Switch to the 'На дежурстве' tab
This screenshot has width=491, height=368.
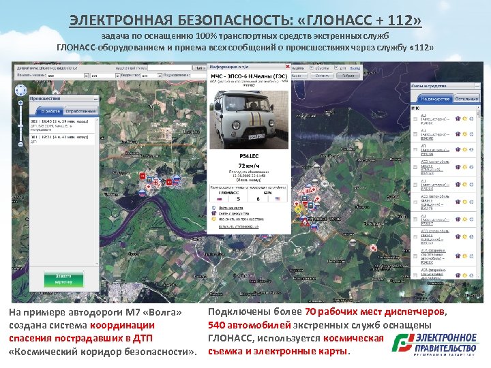pyautogui.click(x=435, y=99)
